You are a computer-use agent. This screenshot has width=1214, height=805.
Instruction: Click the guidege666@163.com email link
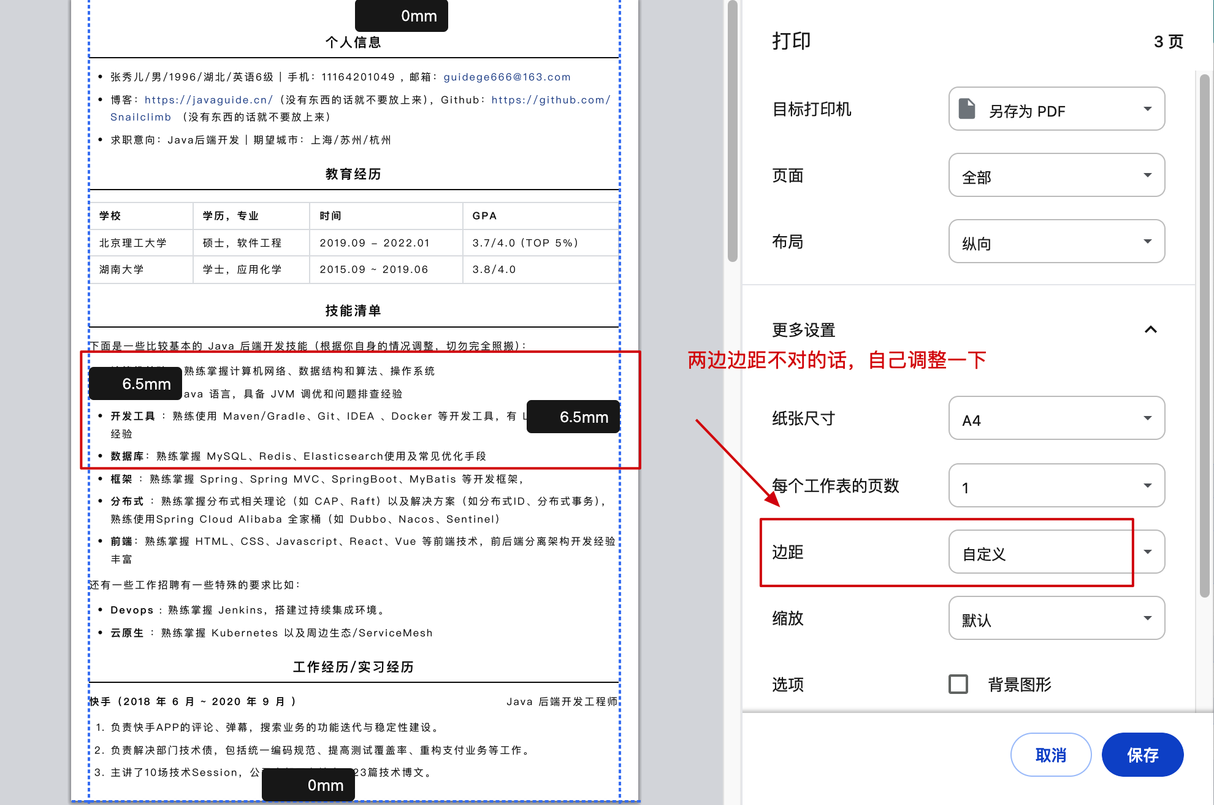click(506, 77)
